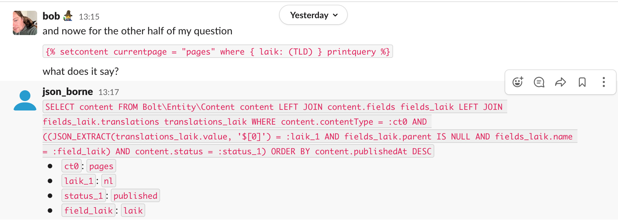Image resolution: width=618 pixels, height=223 pixels.
Task: Expand the chevron on the Yesterday pill
Action: pos(335,15)
